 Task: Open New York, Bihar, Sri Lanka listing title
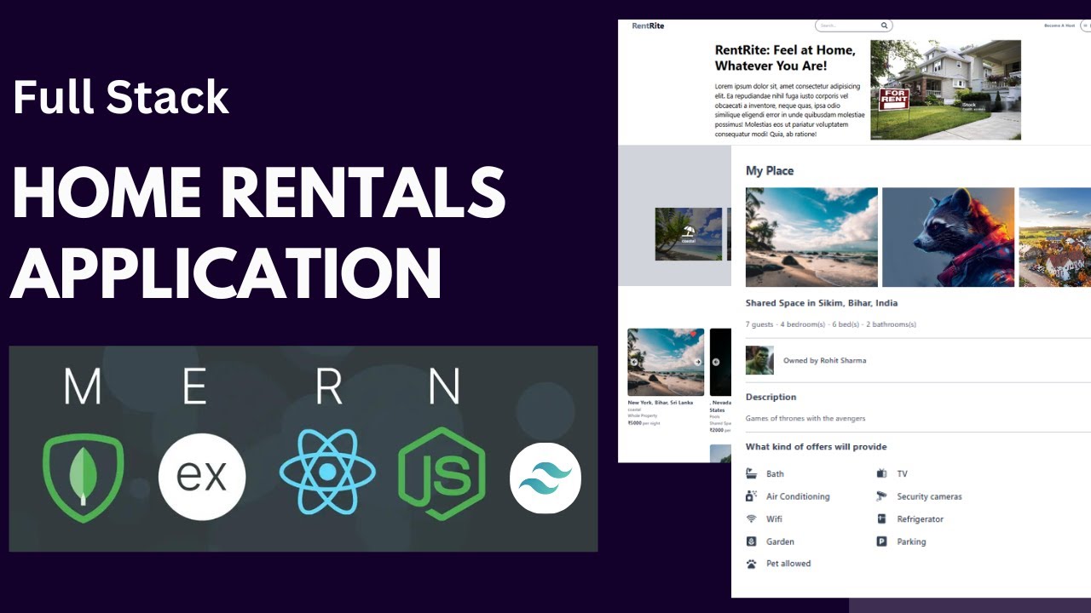tap(661, 403)
